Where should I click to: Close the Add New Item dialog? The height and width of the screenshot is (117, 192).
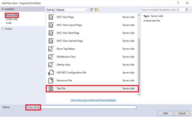click(x=187, y=3)
